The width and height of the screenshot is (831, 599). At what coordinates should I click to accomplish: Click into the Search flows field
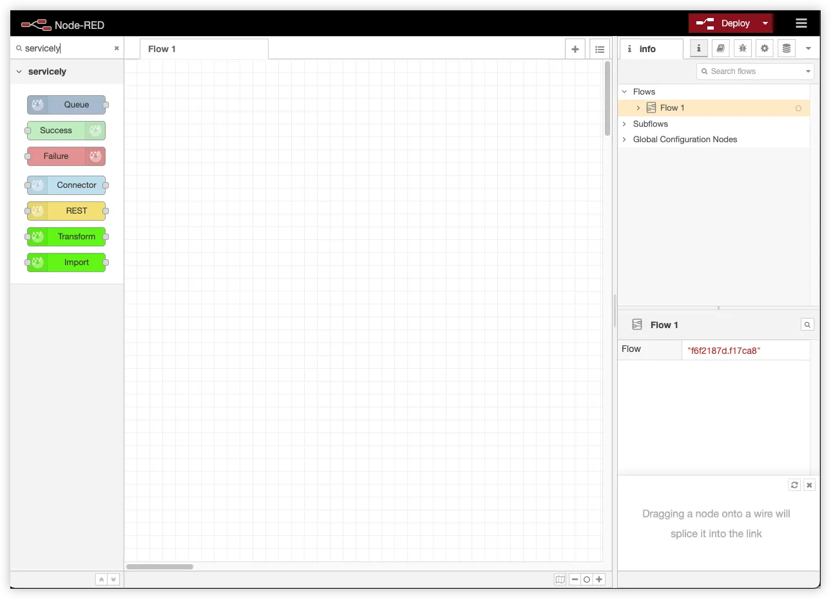click(755, 71)
